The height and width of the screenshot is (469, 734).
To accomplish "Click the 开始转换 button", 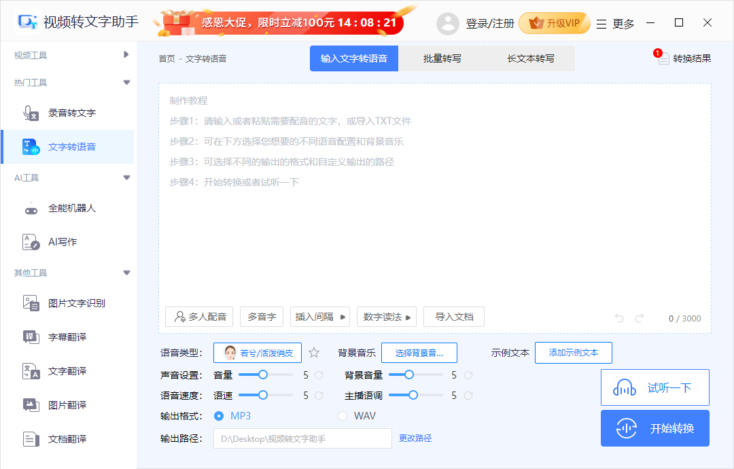I will point(654,428).
